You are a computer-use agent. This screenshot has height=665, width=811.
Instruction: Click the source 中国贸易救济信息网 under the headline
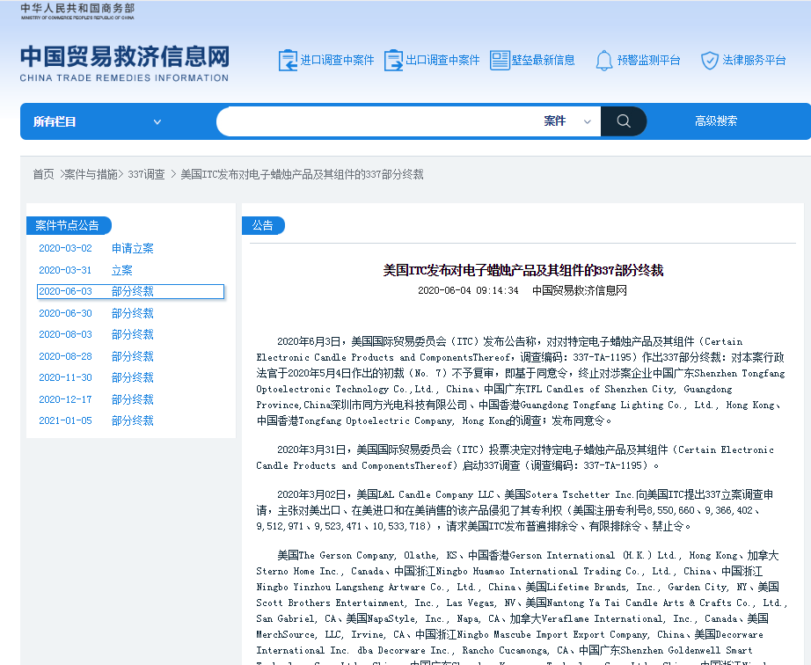pyautogui.click(x=580, y=290)
